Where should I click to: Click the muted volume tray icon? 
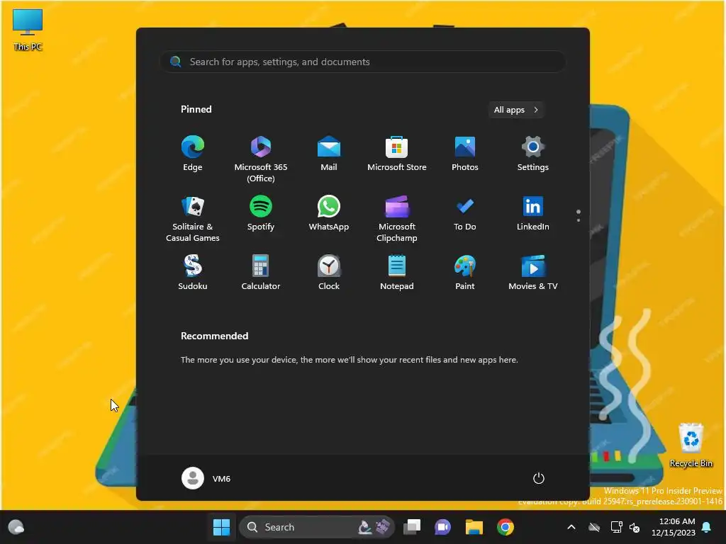(x=635, y=527)
